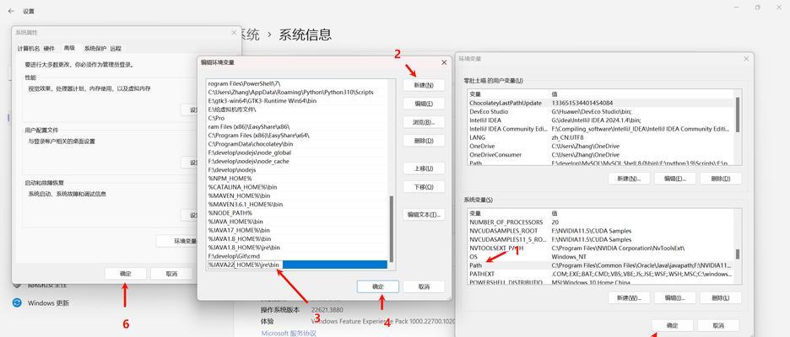Click 新建(N)... under the user variables list

pyautogui.click(x=629, y=179)
